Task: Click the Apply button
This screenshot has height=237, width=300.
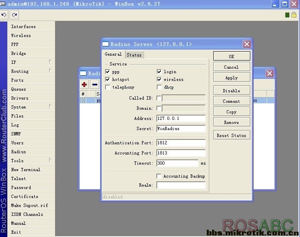Action: pos(232,78)
